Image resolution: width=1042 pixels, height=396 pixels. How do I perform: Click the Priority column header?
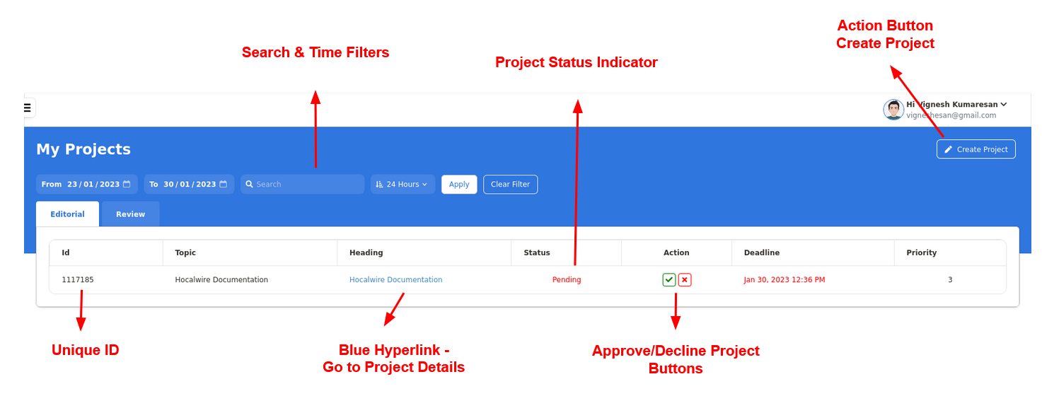(x=921, y=252)
